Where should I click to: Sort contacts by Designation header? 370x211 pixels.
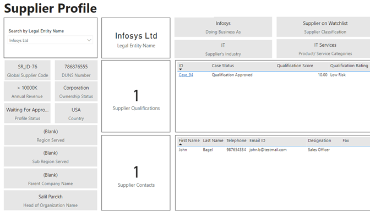pos(319,140)
